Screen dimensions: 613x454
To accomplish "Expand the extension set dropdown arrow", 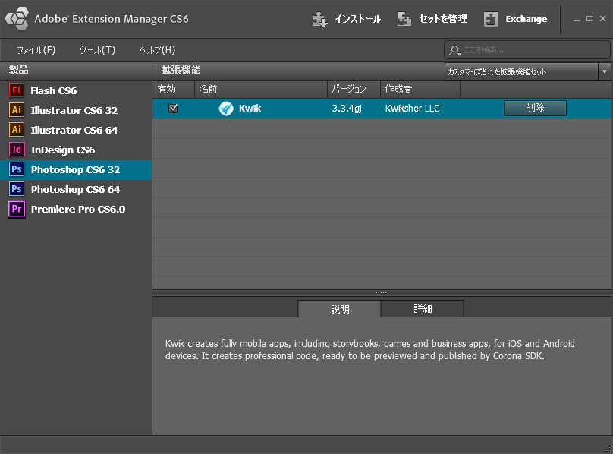I will point(605,71).
